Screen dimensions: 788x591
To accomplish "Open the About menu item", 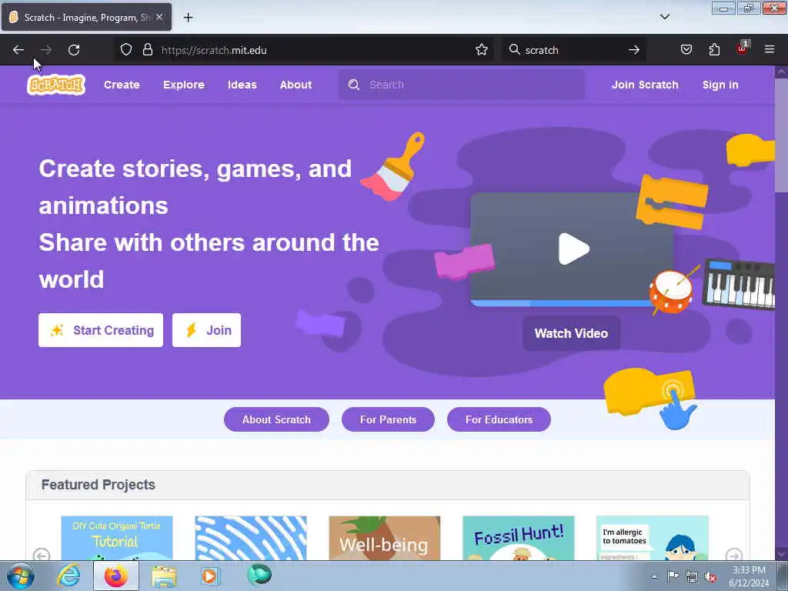I will point(295,85).
